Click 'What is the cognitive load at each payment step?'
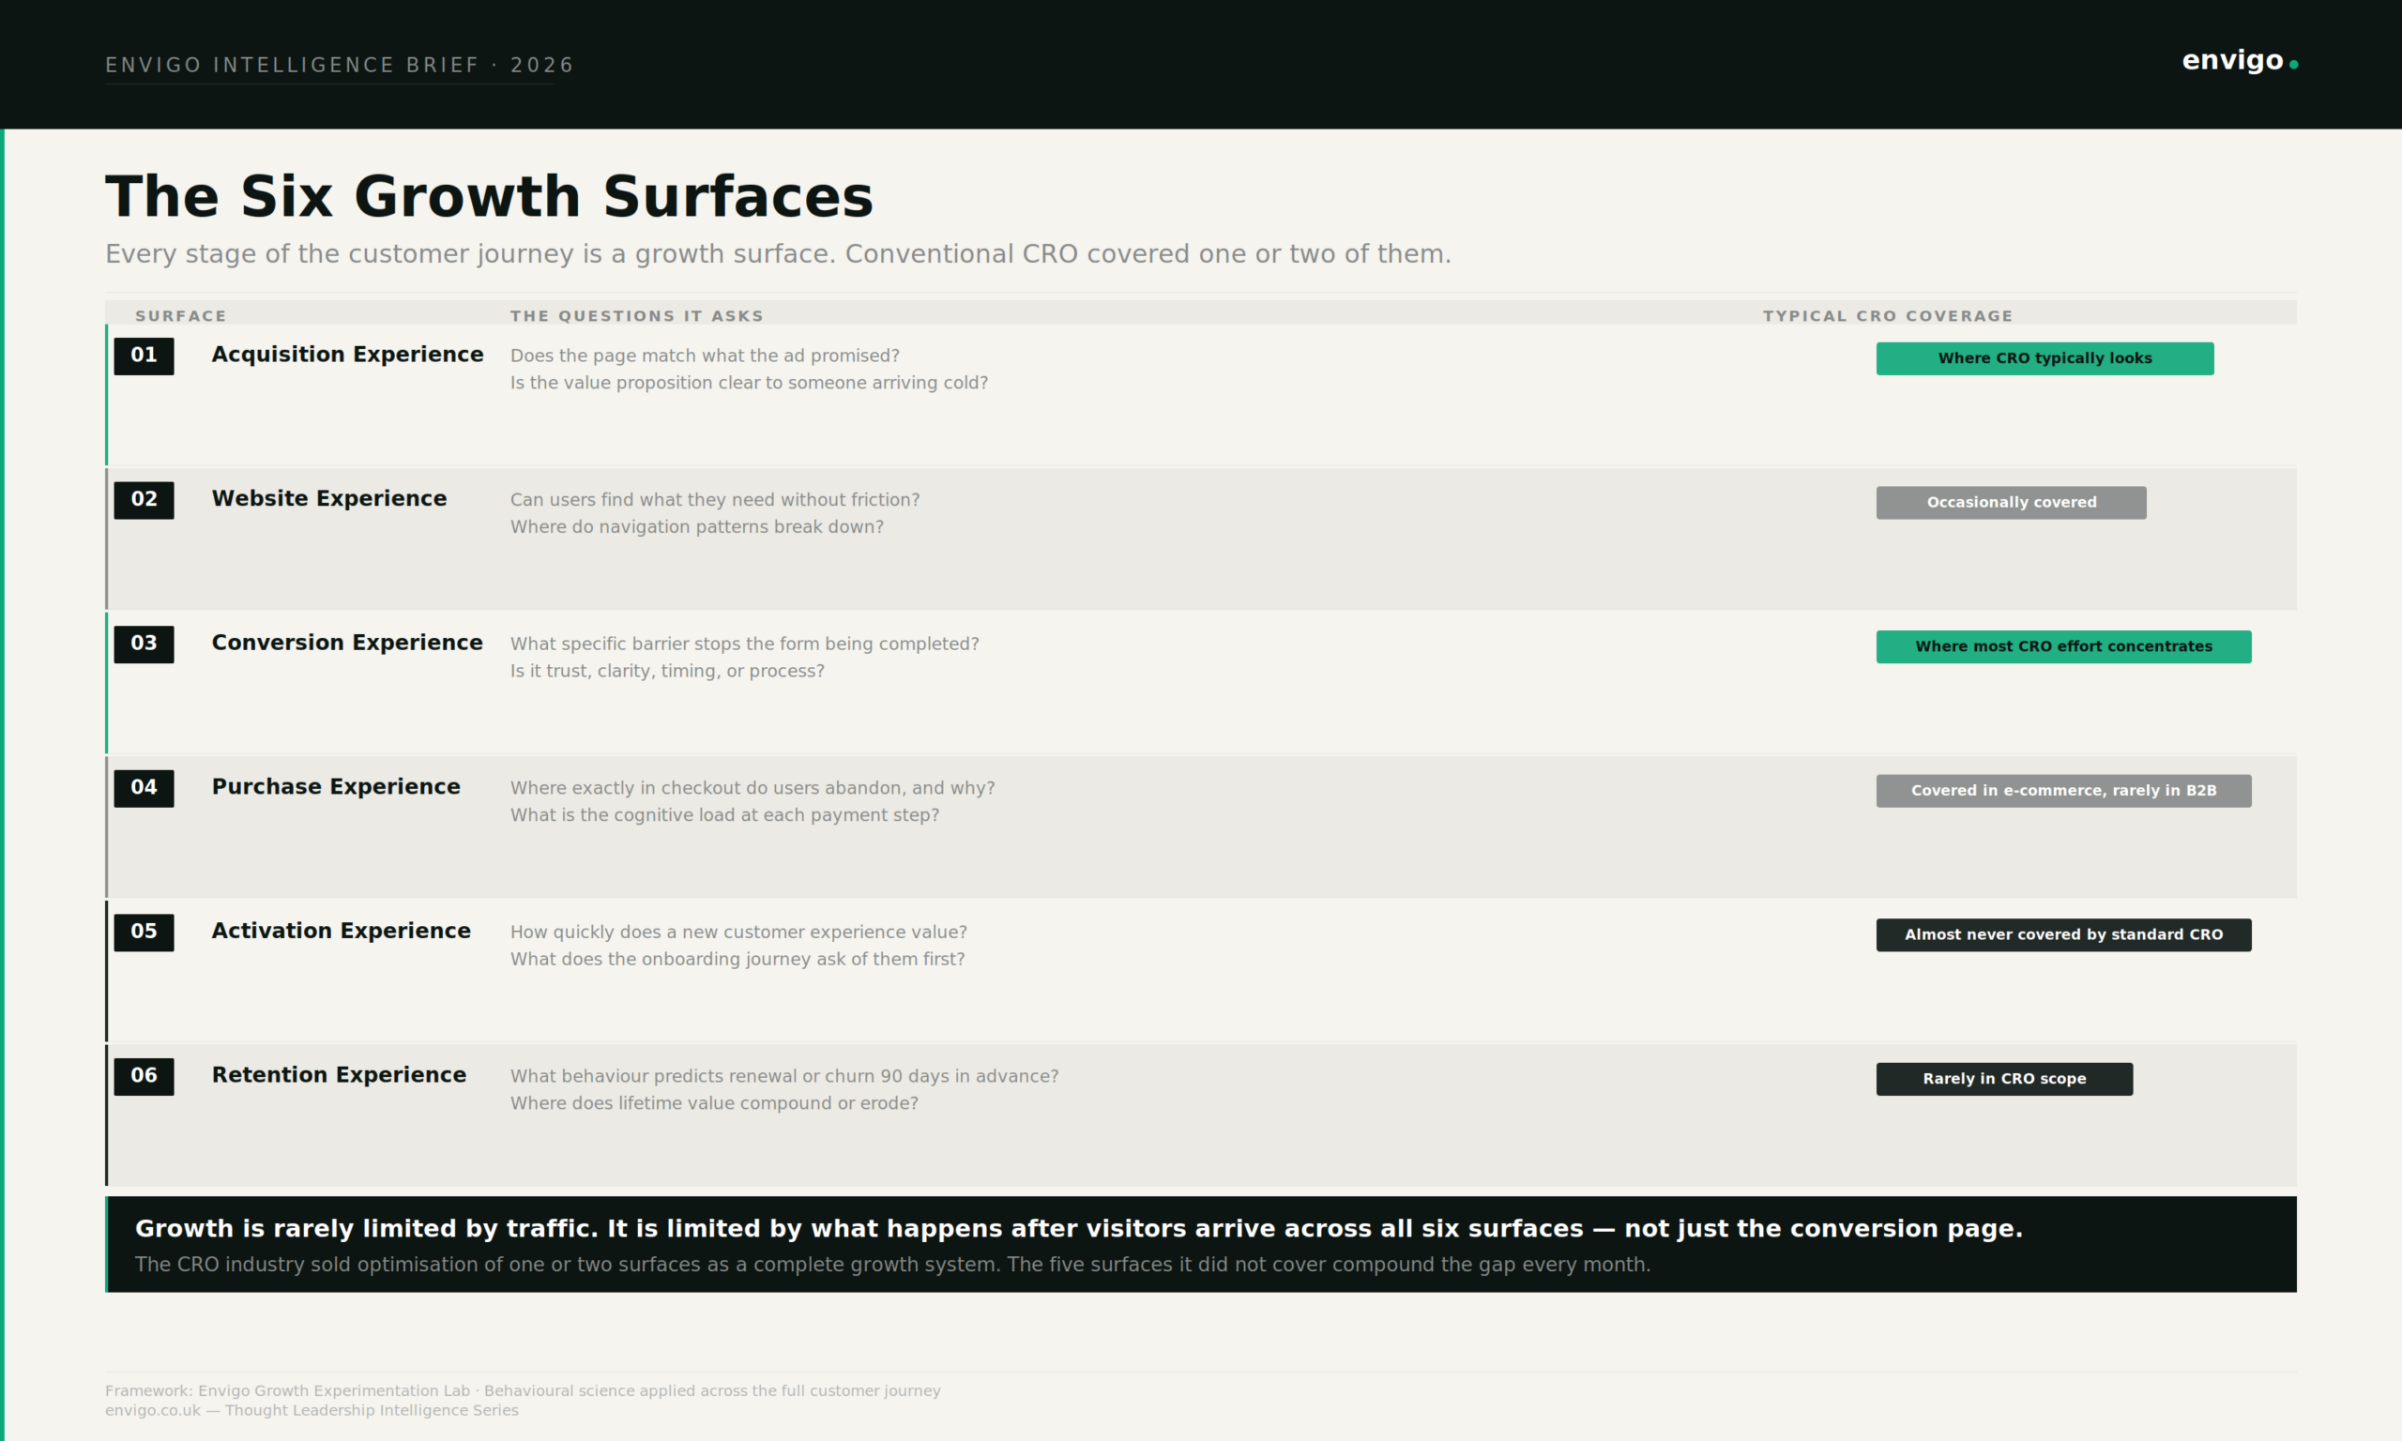The image size is (2402, 1441). pos(725,815)
